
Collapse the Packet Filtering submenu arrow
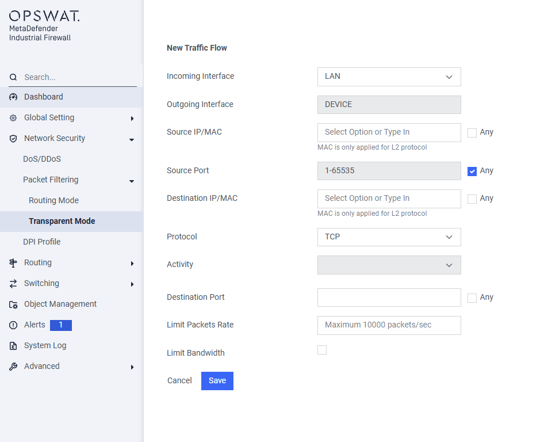pyautogui.click(x=132, y=181)
